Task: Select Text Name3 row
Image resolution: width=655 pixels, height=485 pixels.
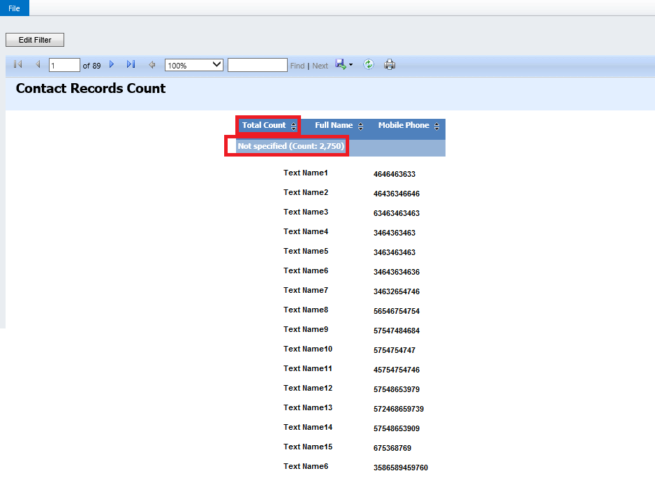Action: 306,212
